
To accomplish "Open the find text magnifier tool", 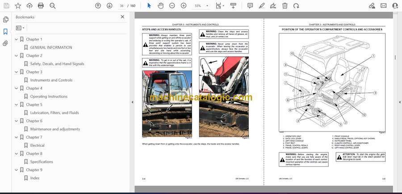I will (x=53, y=6).
